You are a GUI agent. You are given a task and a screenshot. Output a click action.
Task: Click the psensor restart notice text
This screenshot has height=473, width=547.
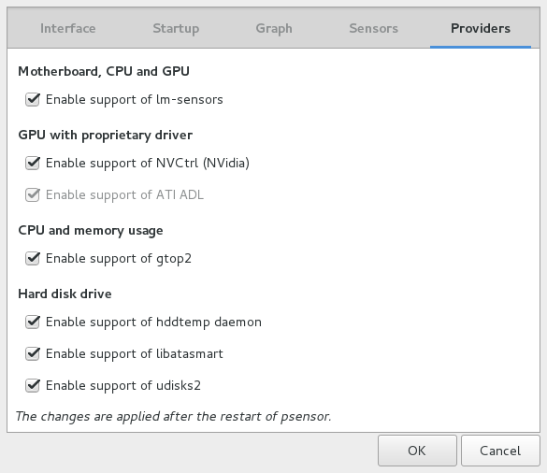pos(173,416)
